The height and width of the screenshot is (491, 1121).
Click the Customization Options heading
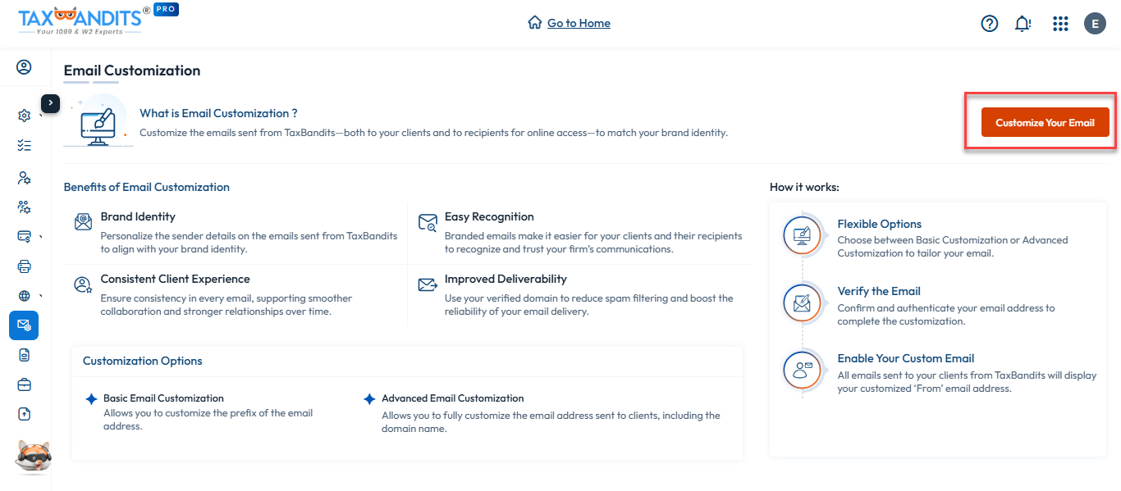(143, 361)
